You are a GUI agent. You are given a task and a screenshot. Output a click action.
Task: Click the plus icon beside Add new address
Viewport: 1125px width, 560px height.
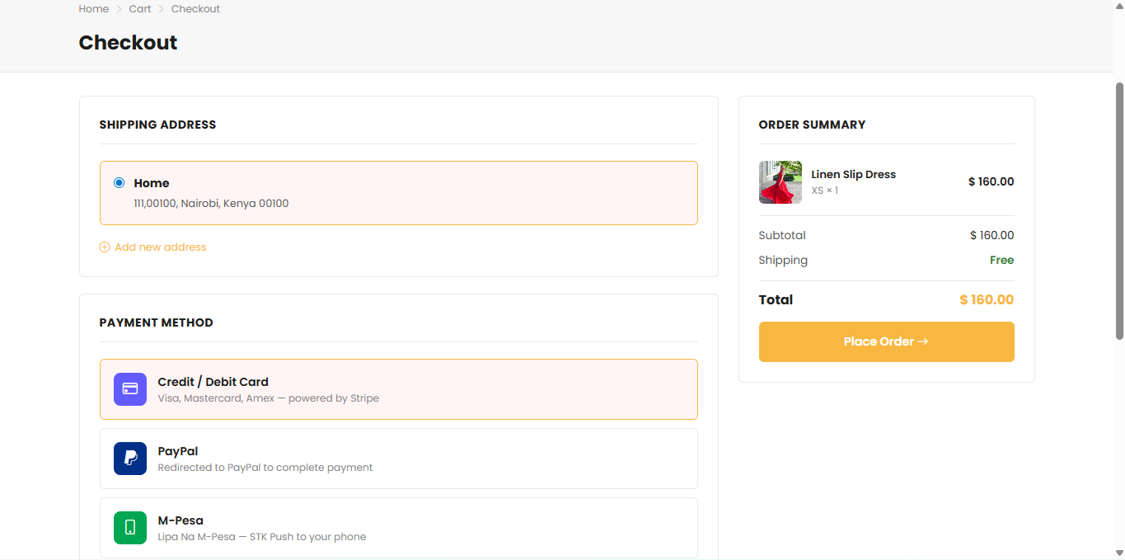pos(105,247)
